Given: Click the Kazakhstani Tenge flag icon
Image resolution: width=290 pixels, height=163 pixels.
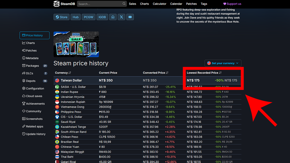Looking at the screenshot, I should click(57, 127).
